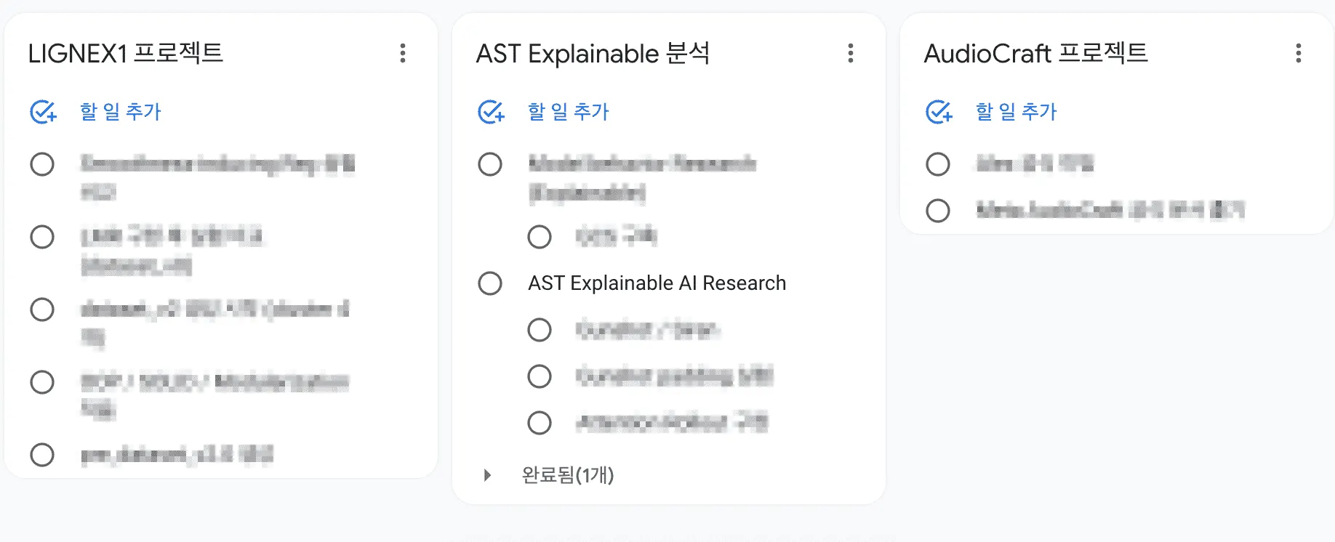The height and width of the screenshot is (542, 1335).
Task: Open the AST Explainable 분석 three-dot menu
Action: [x=850, y=53]
